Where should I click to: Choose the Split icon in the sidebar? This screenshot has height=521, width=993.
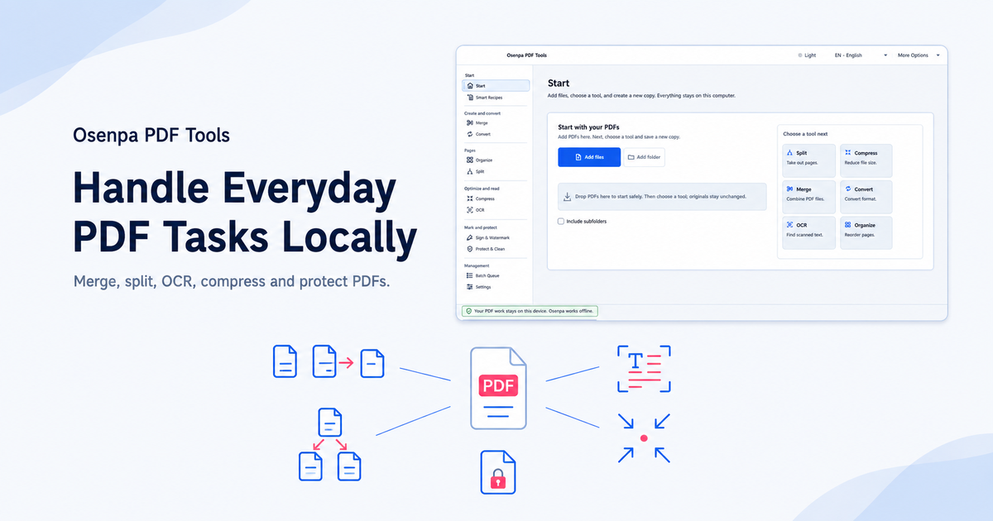click(470, 172)
